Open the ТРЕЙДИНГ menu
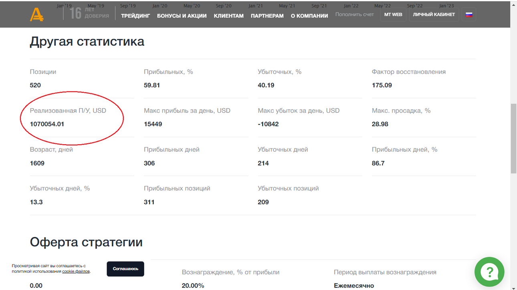 pos(135,16)
